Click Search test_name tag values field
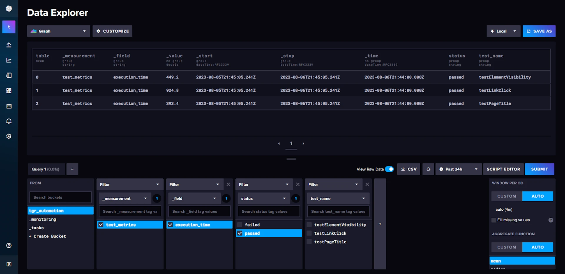Viewport: 565px width, 274px height. (338, 212)
